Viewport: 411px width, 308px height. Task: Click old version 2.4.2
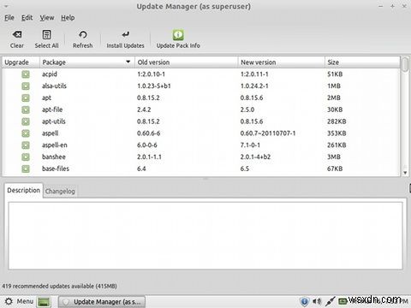(x=144, y=110)
